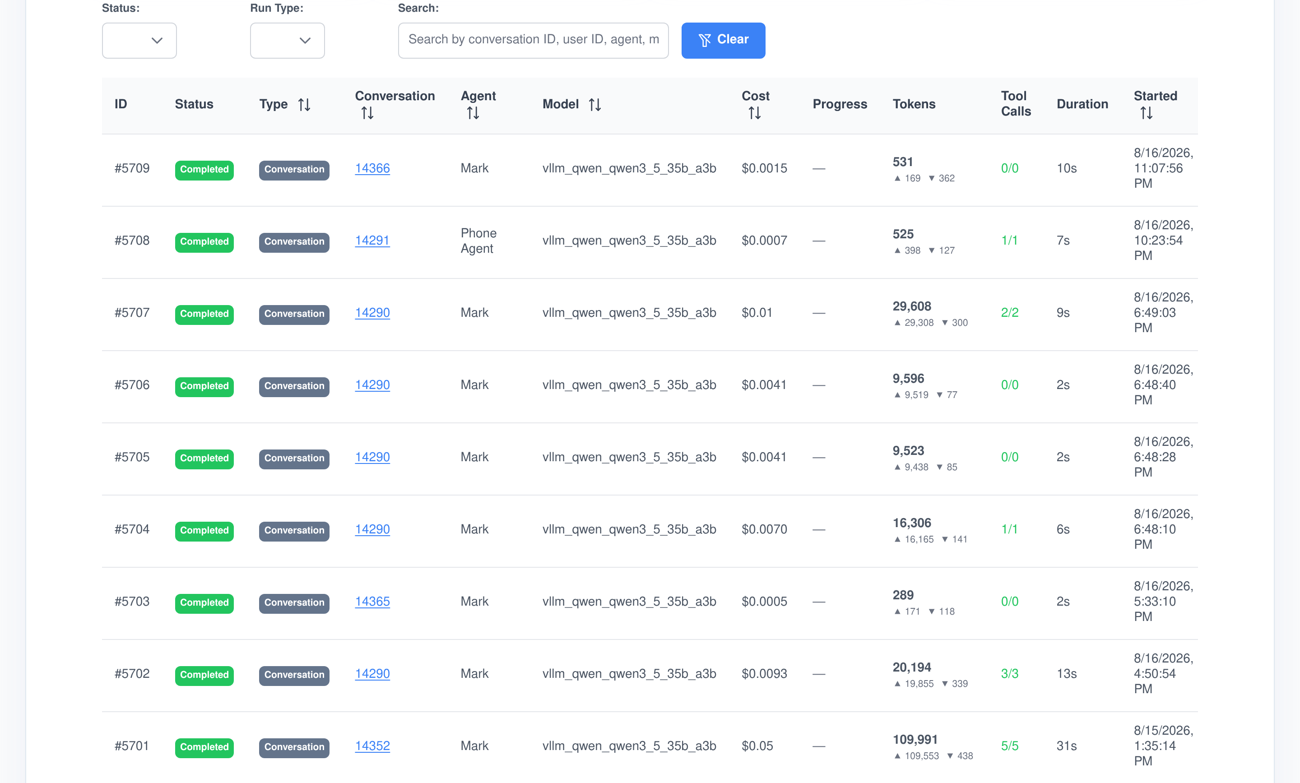Sort by Type column arrows
The image size is (1300, 783).
(x=304, y=104)
